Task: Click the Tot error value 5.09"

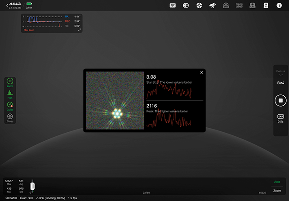Action: (x=77, y=26)
